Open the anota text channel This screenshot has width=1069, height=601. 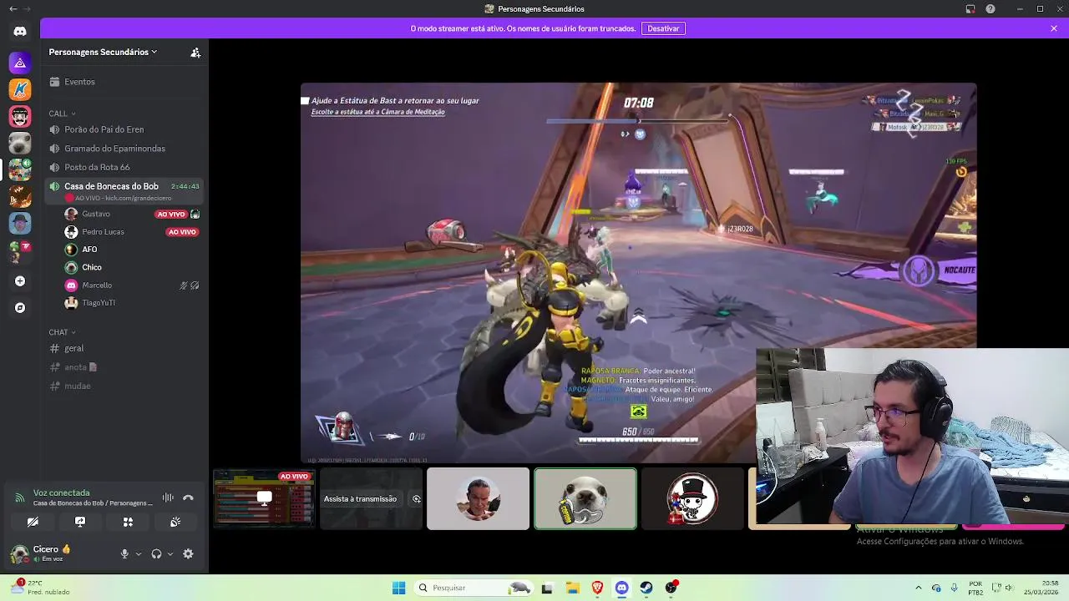125,367
